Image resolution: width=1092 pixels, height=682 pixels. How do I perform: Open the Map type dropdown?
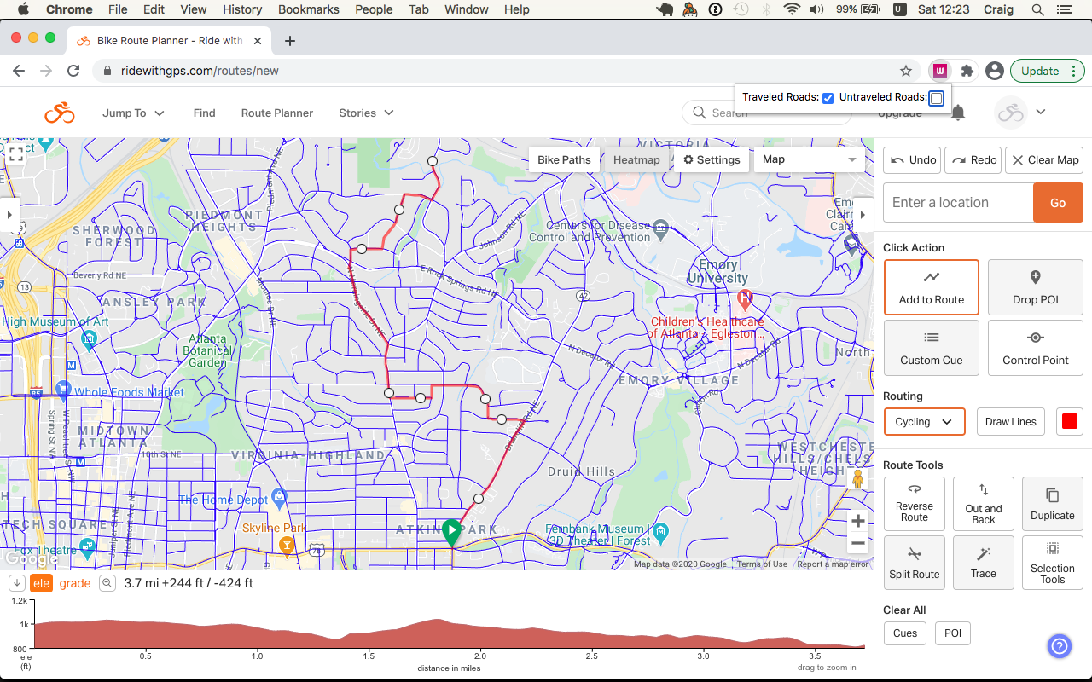807,159
